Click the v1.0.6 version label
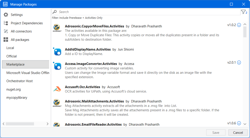Screen dimensions: 250x138 click(232, 123)
